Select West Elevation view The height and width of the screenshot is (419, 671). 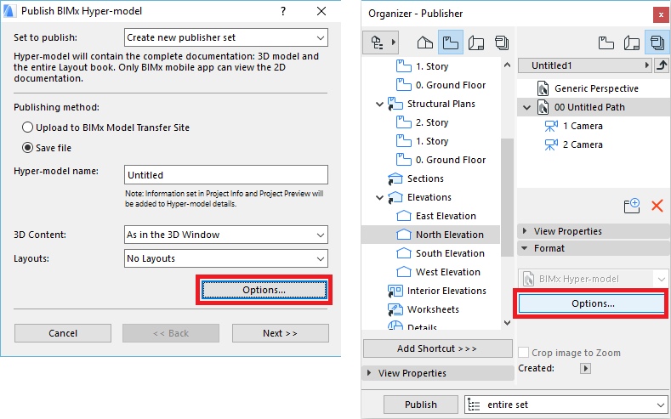pyautogui.click(x=448, y=272)
